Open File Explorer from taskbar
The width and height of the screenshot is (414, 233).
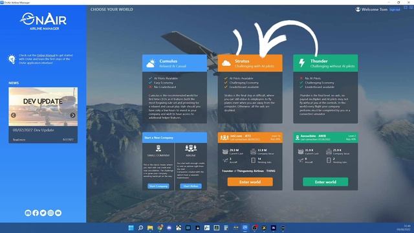(x=150, y=228)
